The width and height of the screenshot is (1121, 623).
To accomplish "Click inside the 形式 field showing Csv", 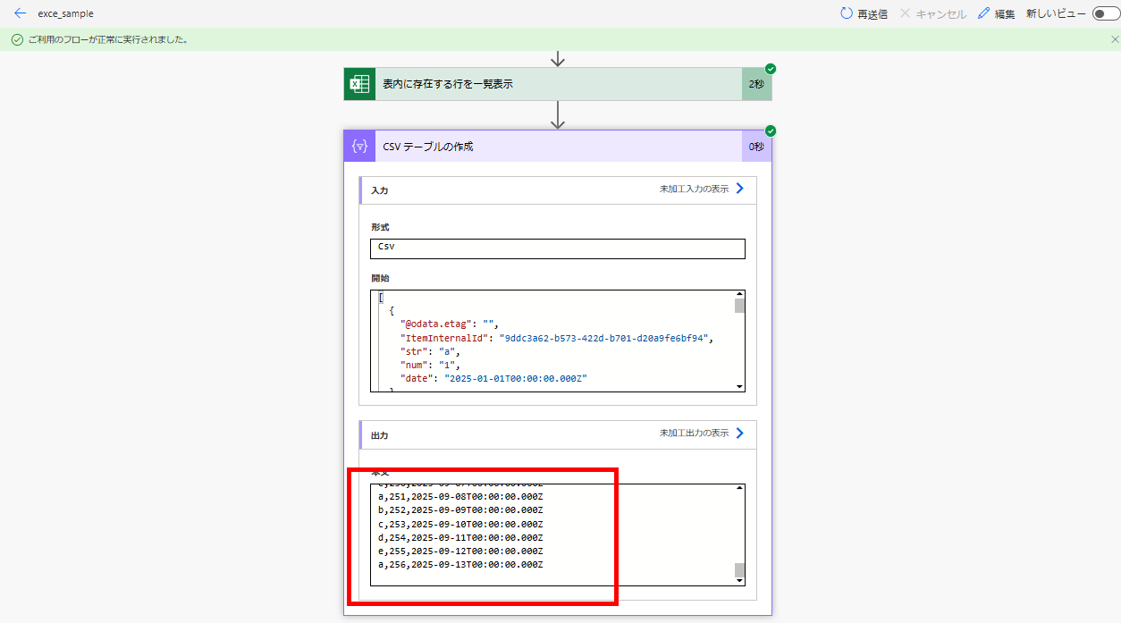I will click(557, 248).
